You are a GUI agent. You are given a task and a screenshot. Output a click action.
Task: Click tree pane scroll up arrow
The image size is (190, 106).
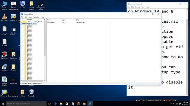45,20
